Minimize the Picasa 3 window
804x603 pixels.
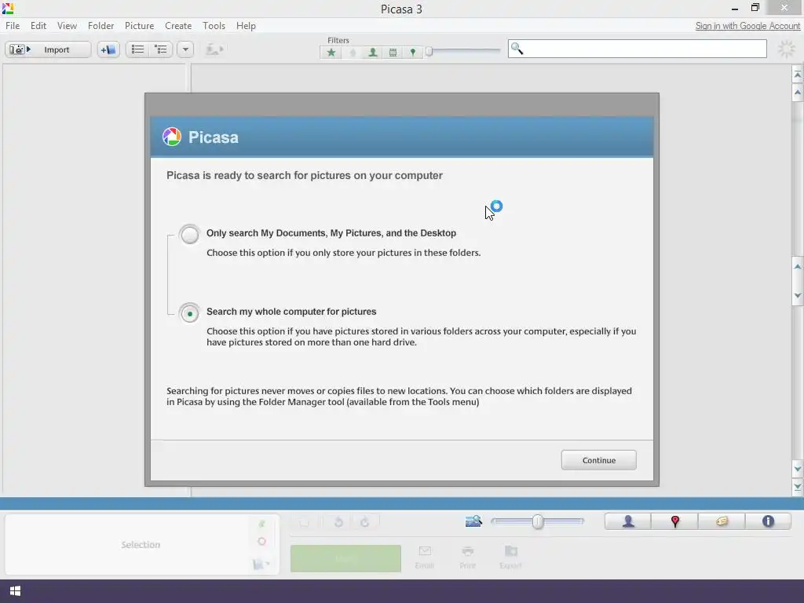(734, 8)
